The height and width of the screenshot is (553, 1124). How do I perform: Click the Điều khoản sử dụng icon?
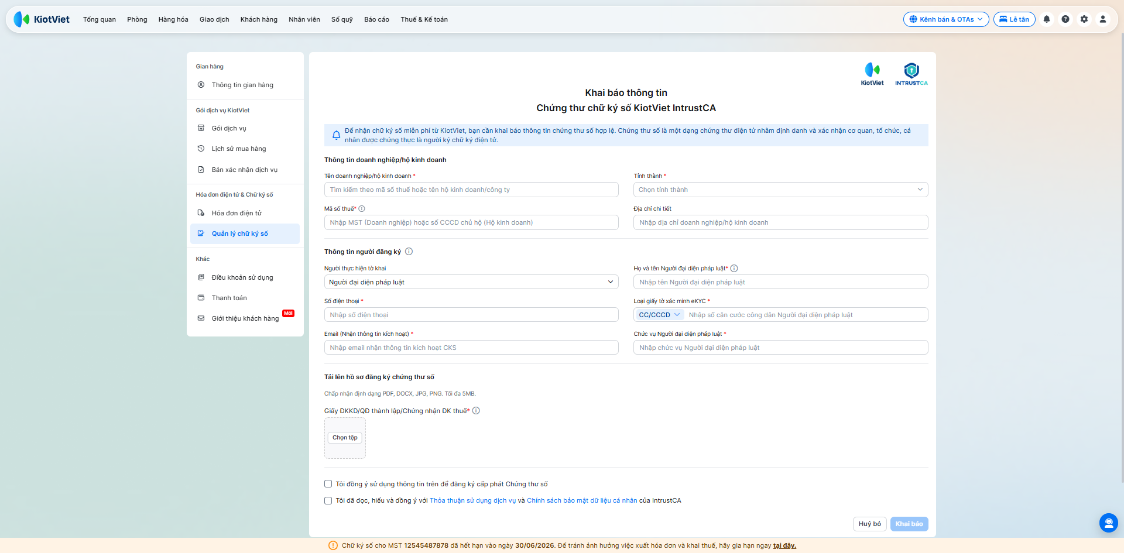coord(201,277)
